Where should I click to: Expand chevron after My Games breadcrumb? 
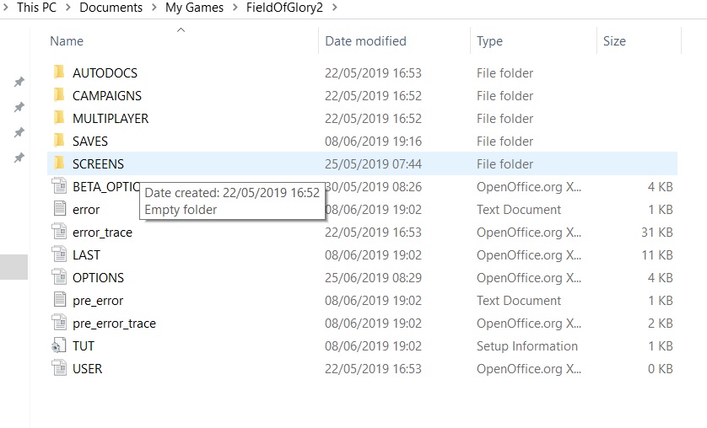click(x=235, y=8)
